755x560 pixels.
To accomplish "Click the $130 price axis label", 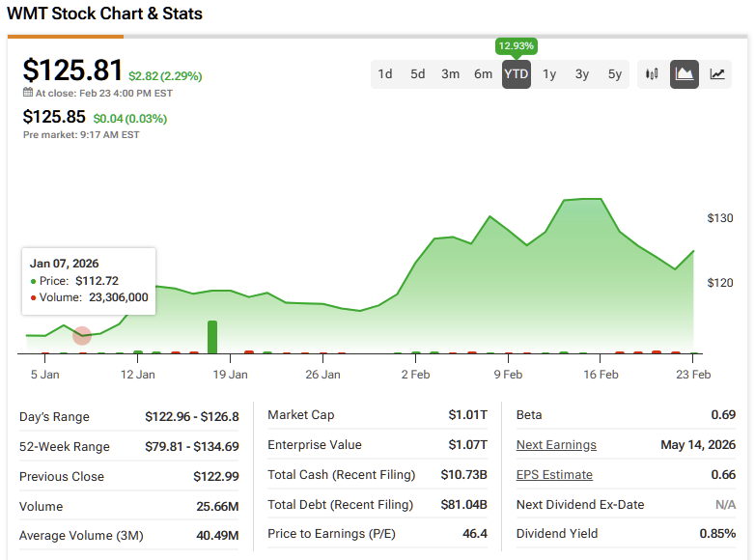I will [x=720, y=218].
